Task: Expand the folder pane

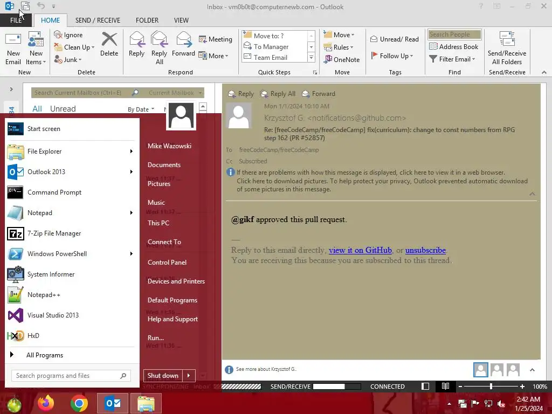Action: (11, 89)
